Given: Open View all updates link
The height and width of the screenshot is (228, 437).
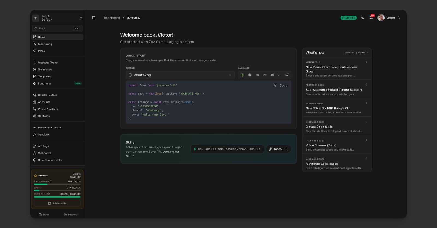Looking at the screenshot, I should coord(356,52).
